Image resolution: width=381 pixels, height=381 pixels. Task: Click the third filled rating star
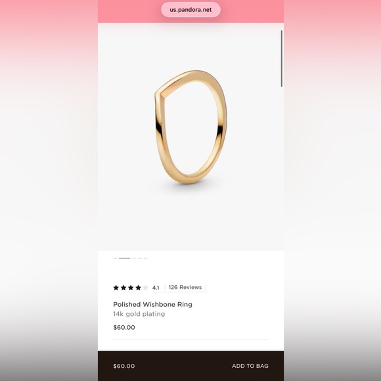coord(131,288)
